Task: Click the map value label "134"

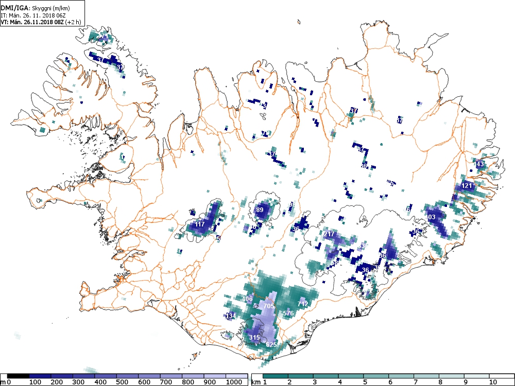Action: (x=231, y=316)
